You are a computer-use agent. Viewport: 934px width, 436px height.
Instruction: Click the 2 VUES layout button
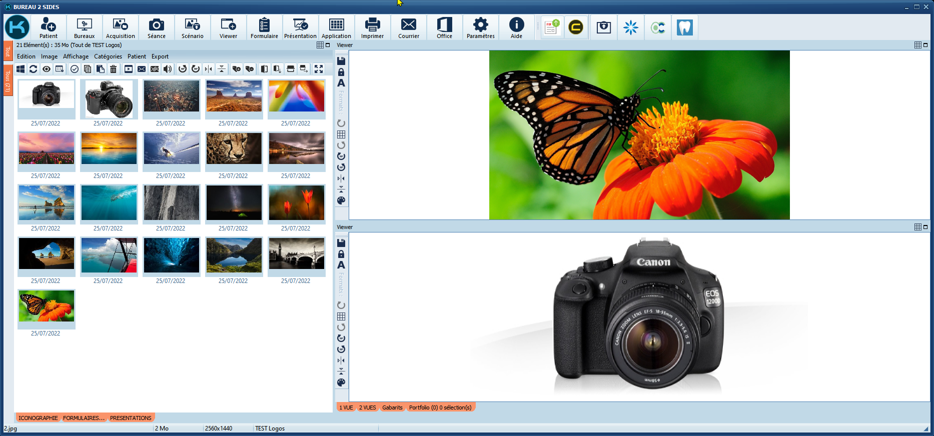(x=367, y=407)
